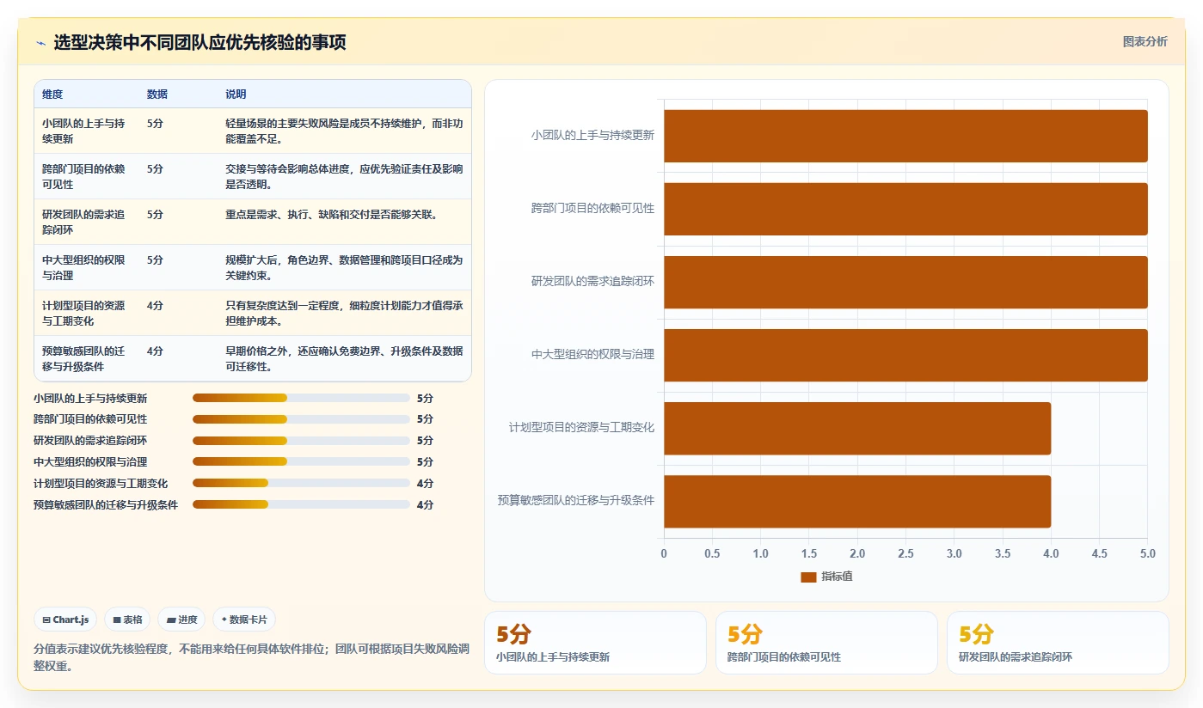The width and height of the screenshot is (1203, 708).
Task: Click the 数据 column header
Action: pos(157,95)
